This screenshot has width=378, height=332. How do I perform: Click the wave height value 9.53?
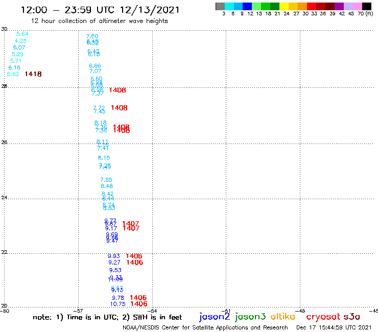(115, 270)
